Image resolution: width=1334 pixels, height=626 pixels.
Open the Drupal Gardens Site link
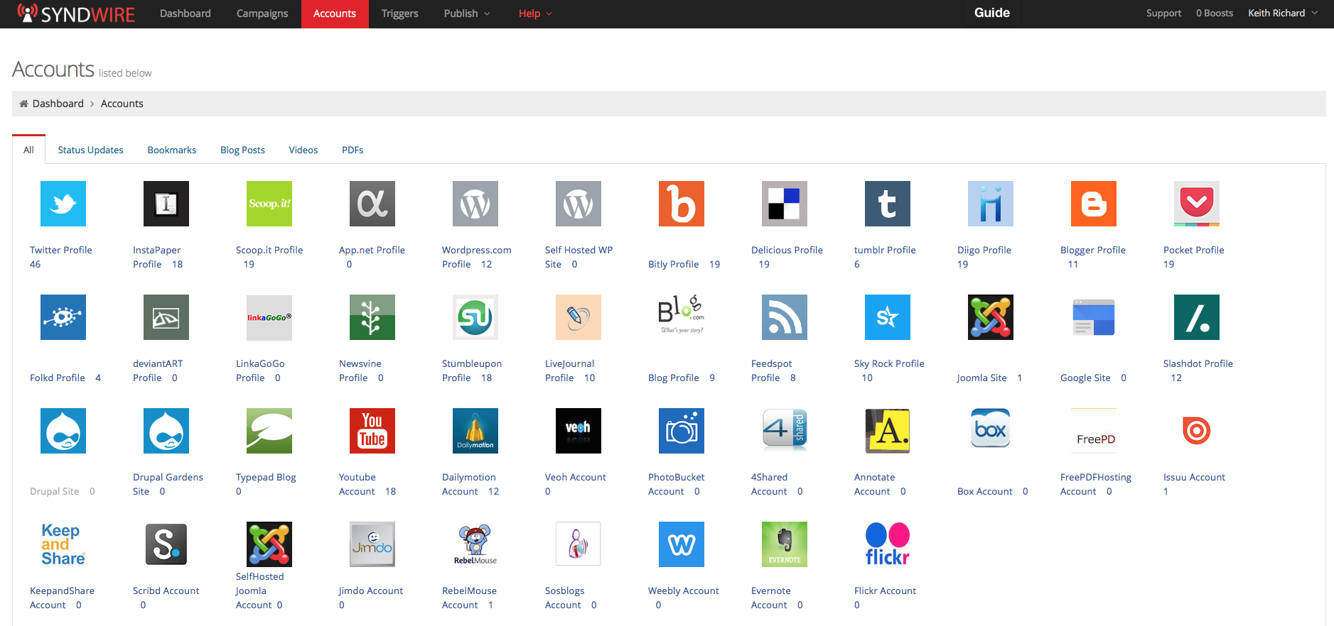(168, 484)
